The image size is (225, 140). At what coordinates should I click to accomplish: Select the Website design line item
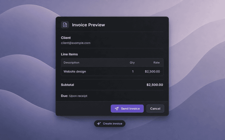coord(112,71)
